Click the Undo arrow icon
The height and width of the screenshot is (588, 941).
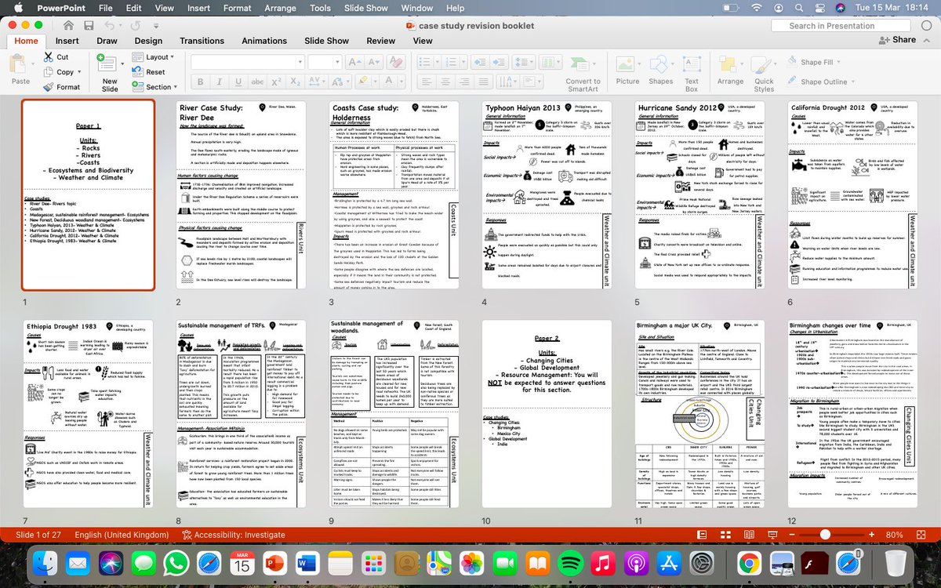coord(110,26)
